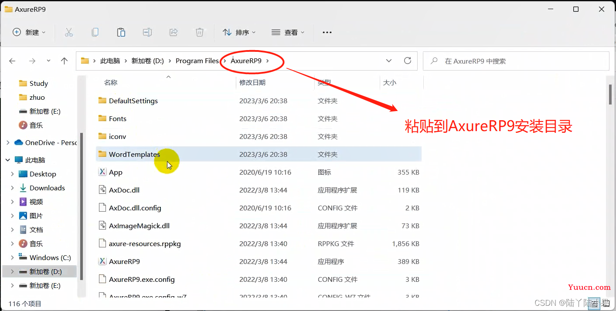This screenshot has width=616, height=311.
Task: Click the Downloads arrow icon in sidebar
Action: [23, 188]
